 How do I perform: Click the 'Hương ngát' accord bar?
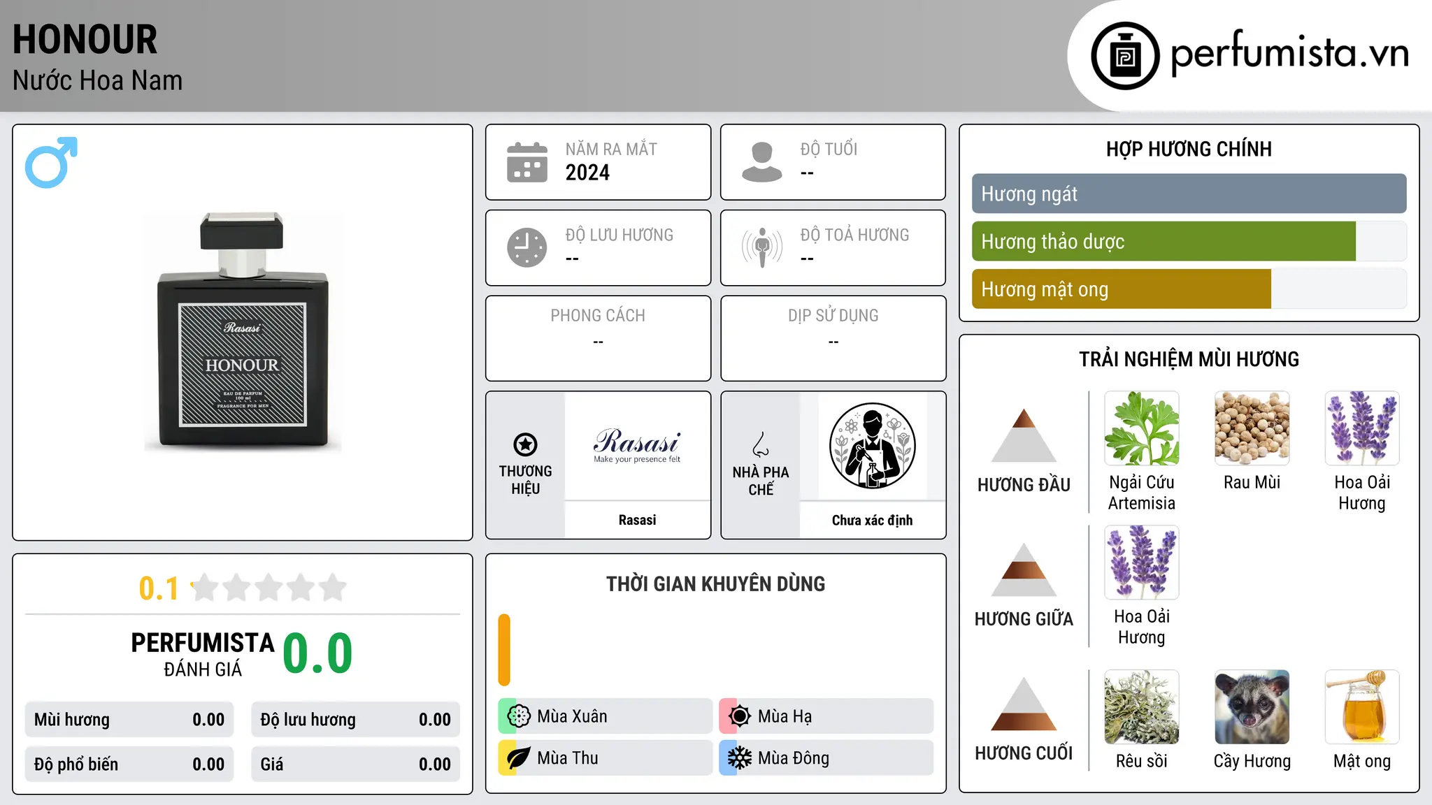1189,194
